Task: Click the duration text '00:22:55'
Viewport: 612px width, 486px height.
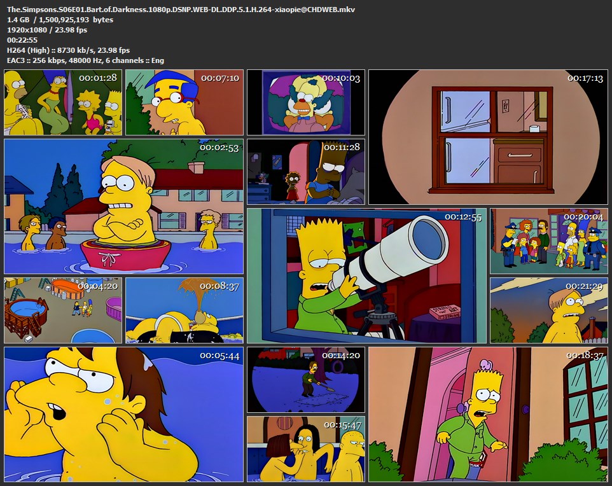Action: click(x=22, y=40)
